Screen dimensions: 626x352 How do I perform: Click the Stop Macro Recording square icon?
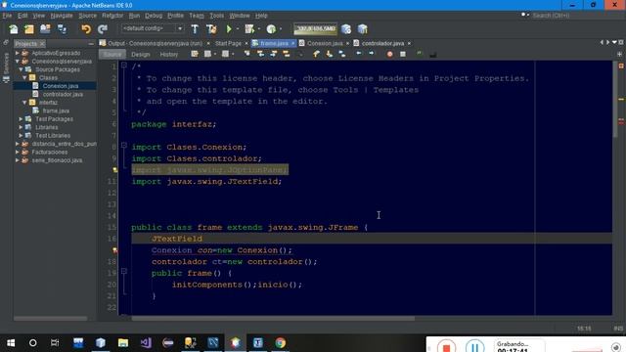coord(403,54)
